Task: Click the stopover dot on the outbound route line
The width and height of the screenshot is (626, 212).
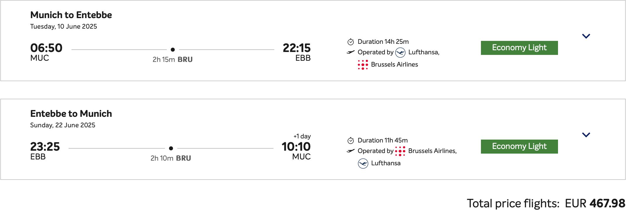Action: (173, 50)
